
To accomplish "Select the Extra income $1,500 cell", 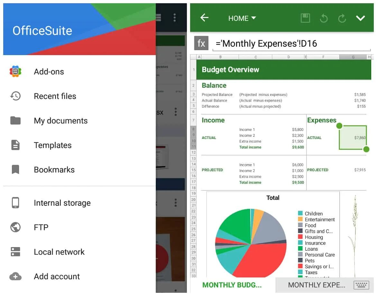I will [298, 141].
